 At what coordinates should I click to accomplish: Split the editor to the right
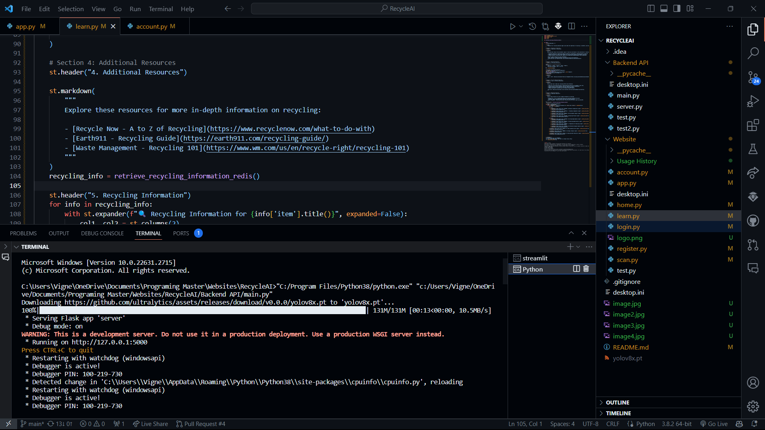[x=571, y=26]
